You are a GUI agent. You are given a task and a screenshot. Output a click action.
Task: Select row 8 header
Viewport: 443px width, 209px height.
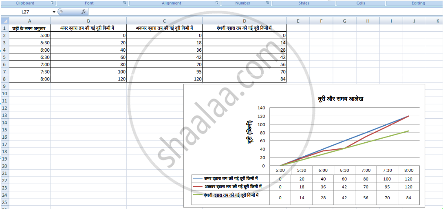click(4, 79)
